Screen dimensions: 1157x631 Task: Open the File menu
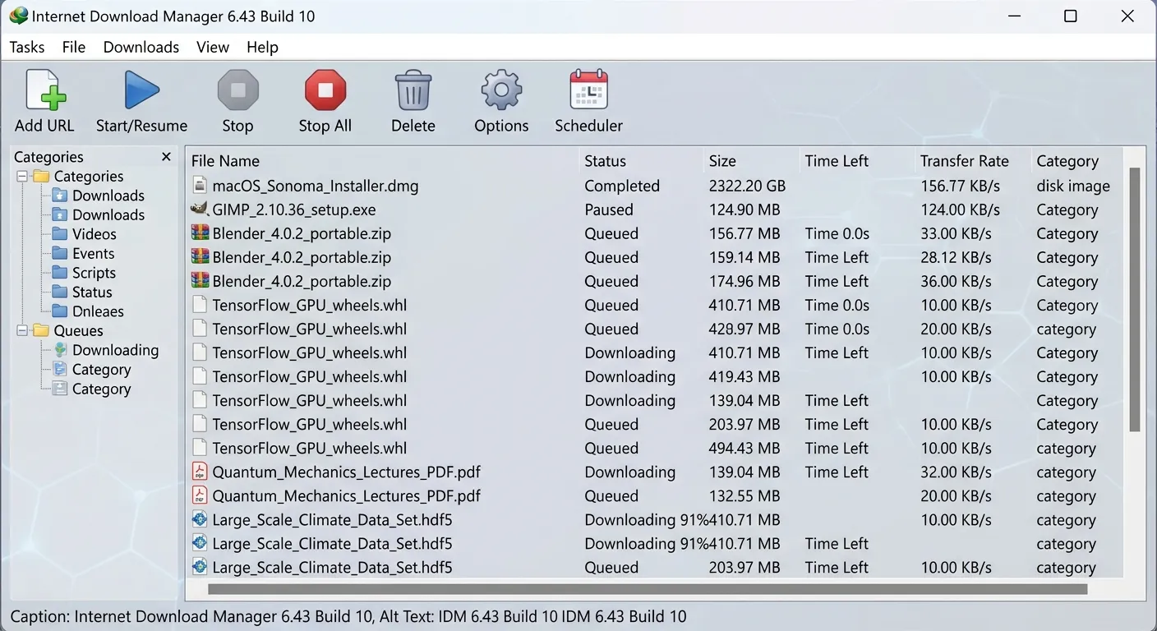pyautogui.click(x=74, y=47)
